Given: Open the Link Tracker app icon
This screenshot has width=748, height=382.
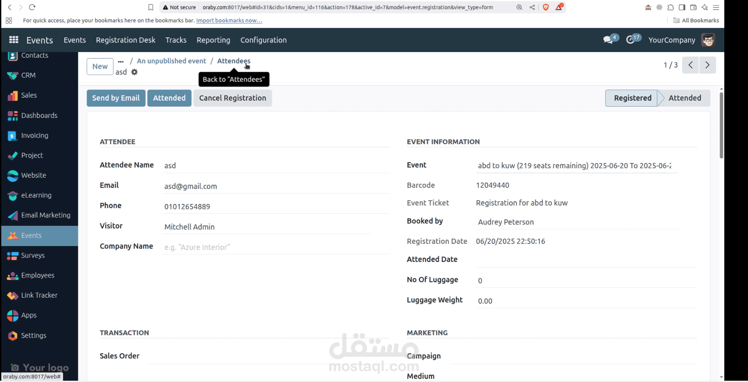Looking at the screenshot, I should 12,296.
